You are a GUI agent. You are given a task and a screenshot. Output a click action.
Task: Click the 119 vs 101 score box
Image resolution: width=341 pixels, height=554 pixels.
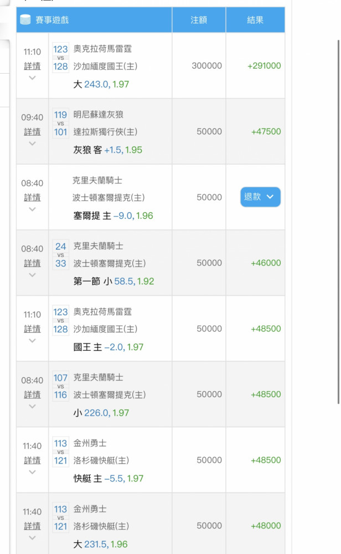(60, 124)
